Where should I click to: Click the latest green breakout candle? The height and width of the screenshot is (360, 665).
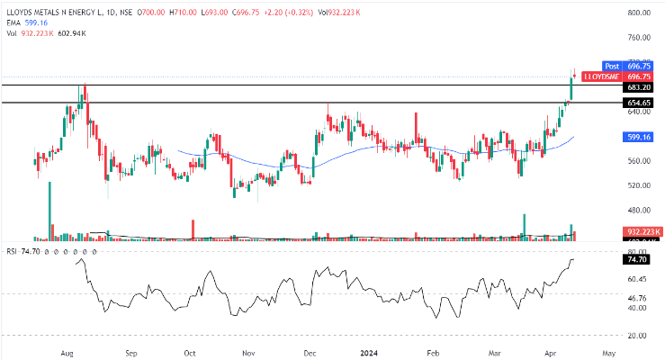pyautogui.click(x=571, y=89)
